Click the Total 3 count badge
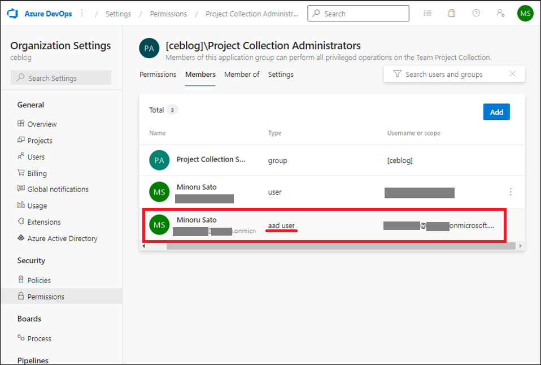Viewport: 541px width, 365px height. (x=172, y=110)
